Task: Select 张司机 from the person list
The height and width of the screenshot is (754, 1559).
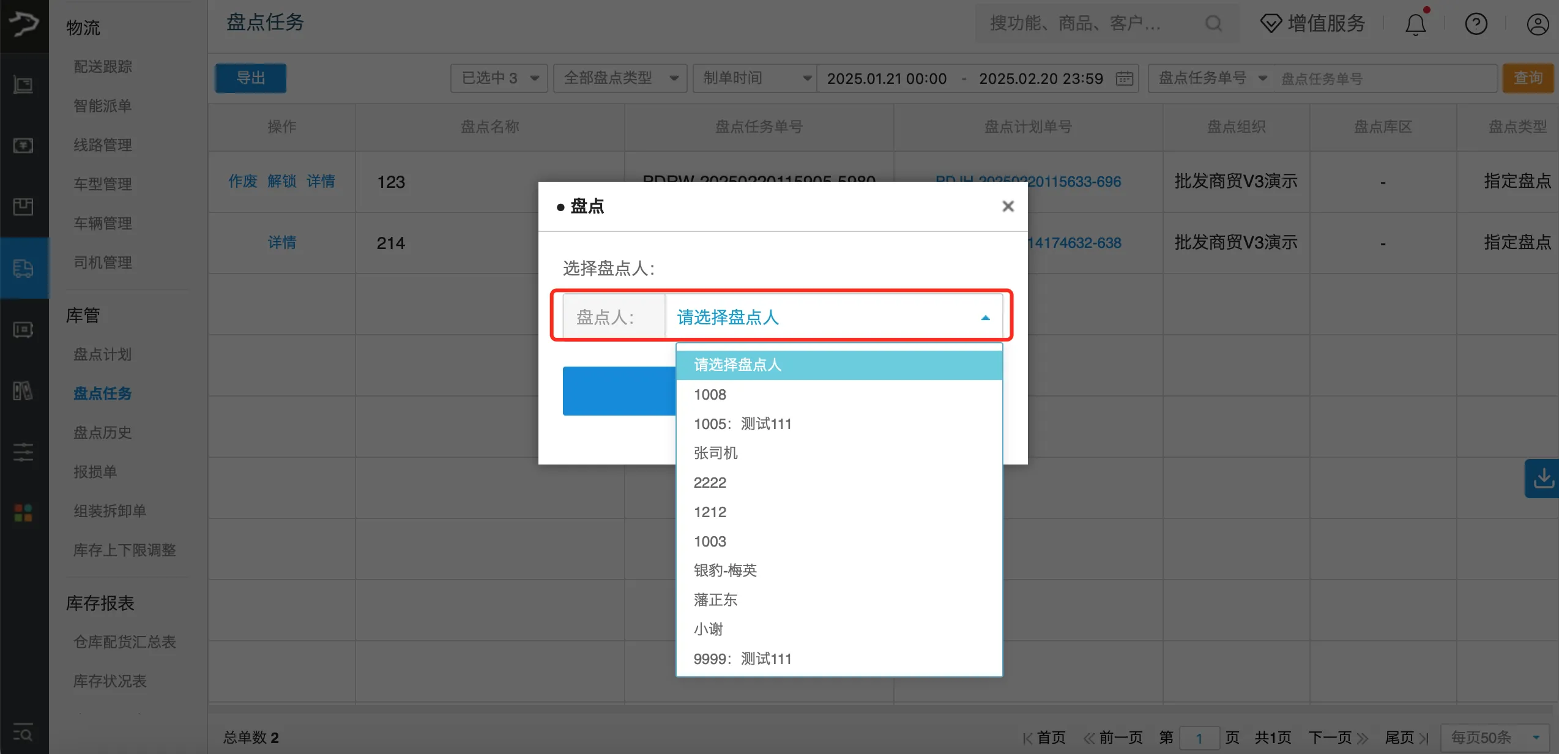Action: pyautogui.click(x=716, y=453)
